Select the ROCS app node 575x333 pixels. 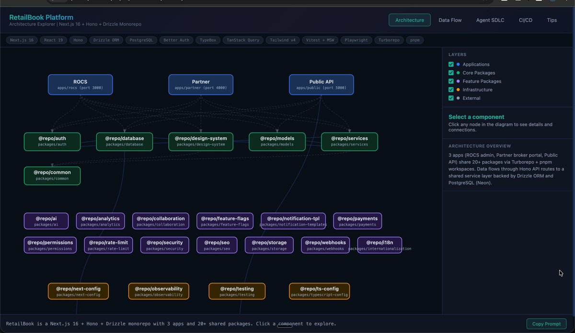tap(80, 84)
